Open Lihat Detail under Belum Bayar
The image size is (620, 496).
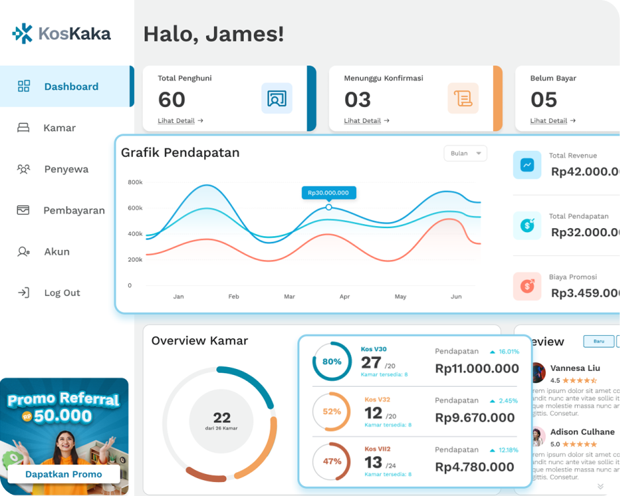[553, 121]
